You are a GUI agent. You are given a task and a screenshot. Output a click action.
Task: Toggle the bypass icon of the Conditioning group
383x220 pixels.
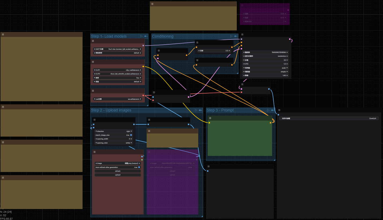tap(235, 36)
